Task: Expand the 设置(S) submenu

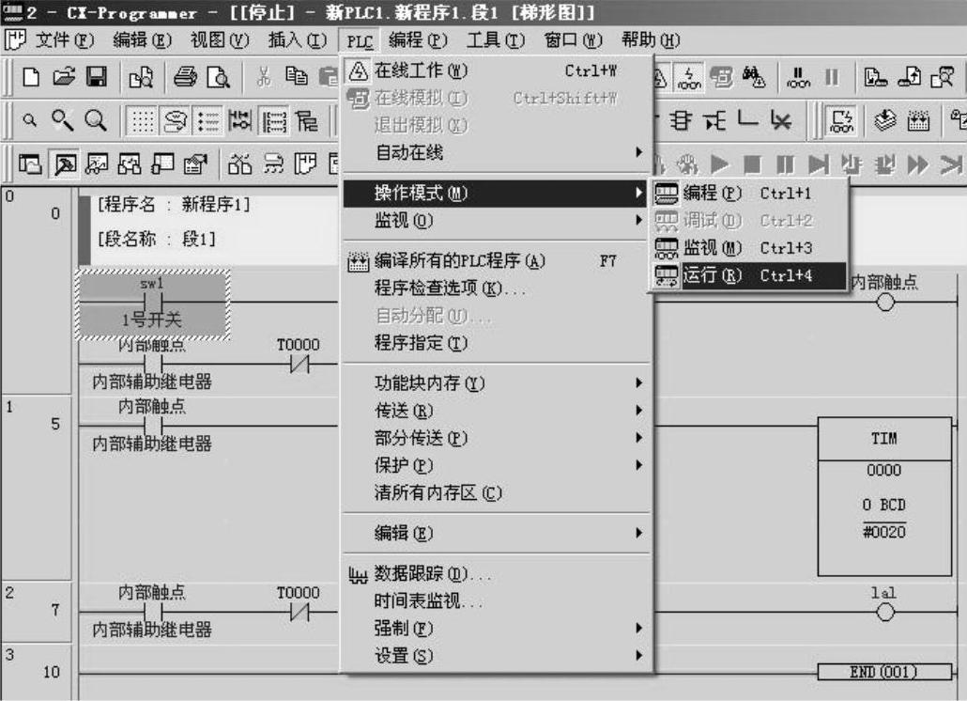Action: tap(497, 655)
